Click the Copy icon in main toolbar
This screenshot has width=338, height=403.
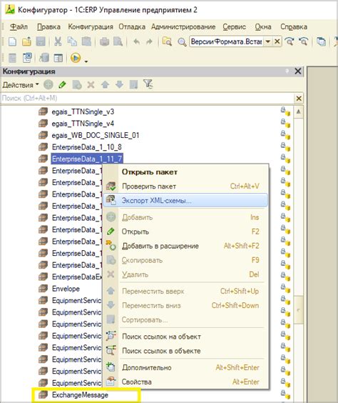(x=72, y=41)
